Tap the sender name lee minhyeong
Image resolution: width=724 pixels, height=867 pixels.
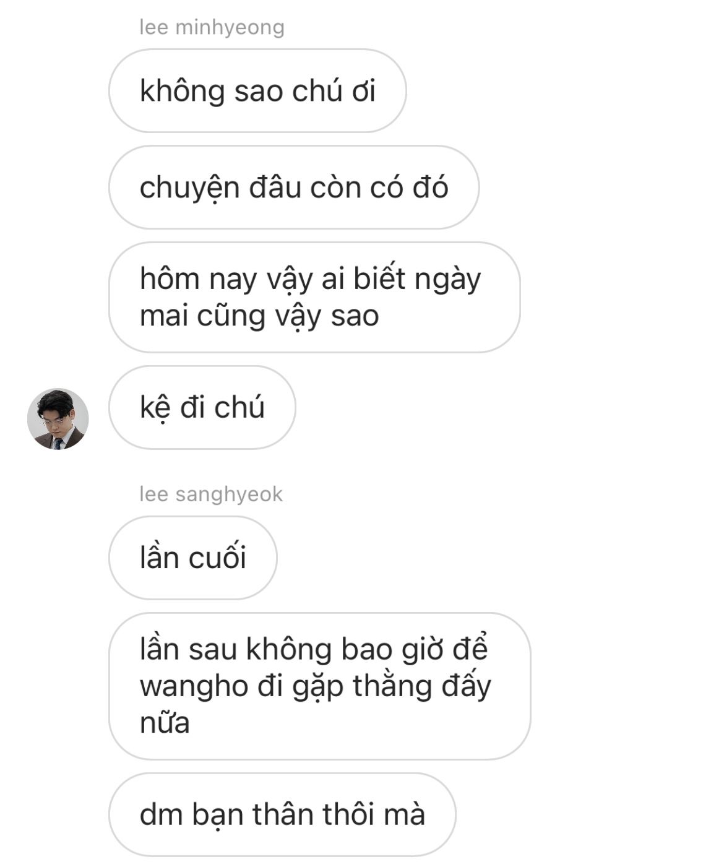[212, 27]
